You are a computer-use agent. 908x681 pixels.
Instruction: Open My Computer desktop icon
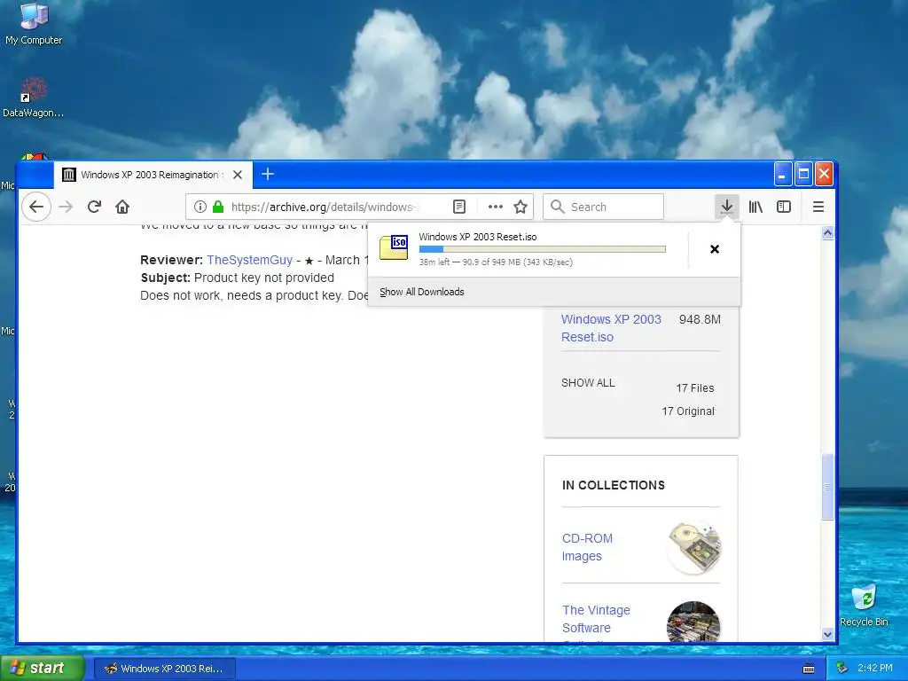tap(34, 24)
